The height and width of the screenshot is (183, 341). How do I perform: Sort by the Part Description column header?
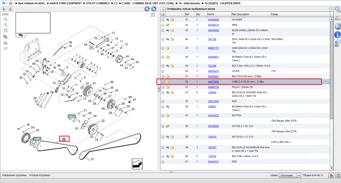[251, 14]
